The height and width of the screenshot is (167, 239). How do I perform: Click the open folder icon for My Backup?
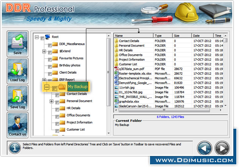tap(62, 87)
